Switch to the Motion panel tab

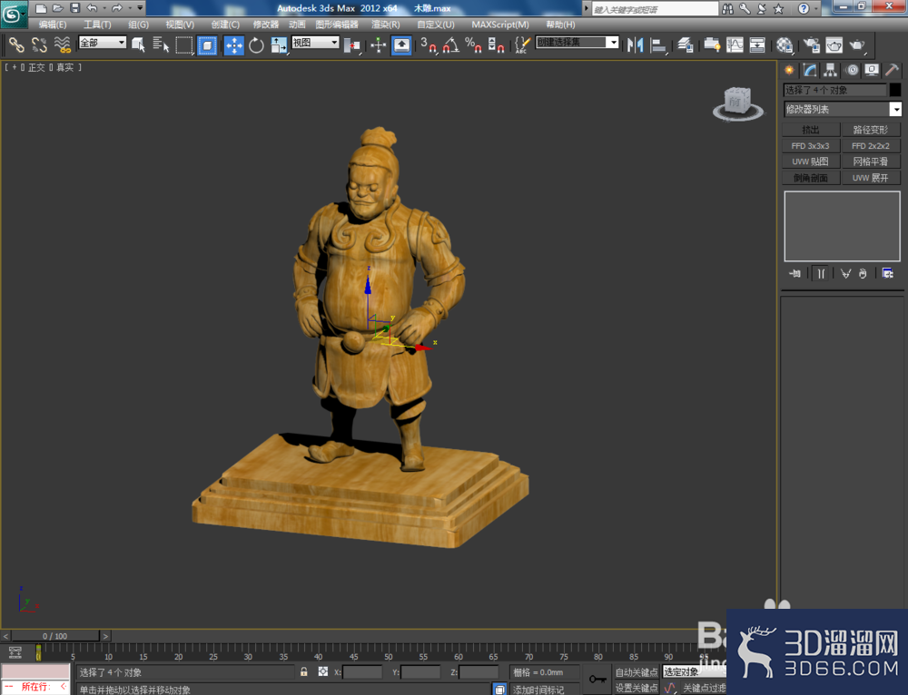852,70
